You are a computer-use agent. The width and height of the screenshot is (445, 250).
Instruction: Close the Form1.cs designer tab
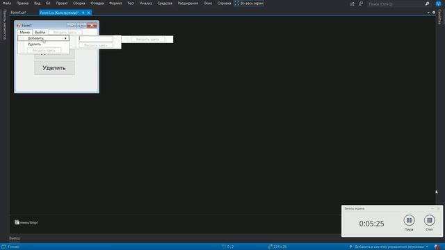[x=88, y=12]
